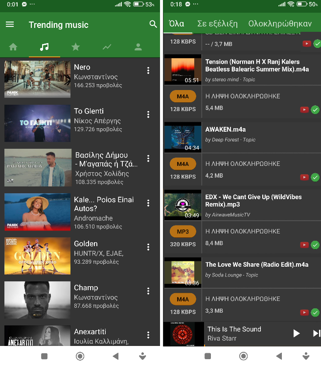Tap right screen home circle button

[x=244, y=356]
